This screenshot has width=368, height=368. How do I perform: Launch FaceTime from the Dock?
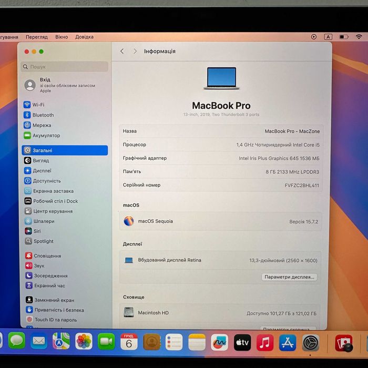pos(106,342)
